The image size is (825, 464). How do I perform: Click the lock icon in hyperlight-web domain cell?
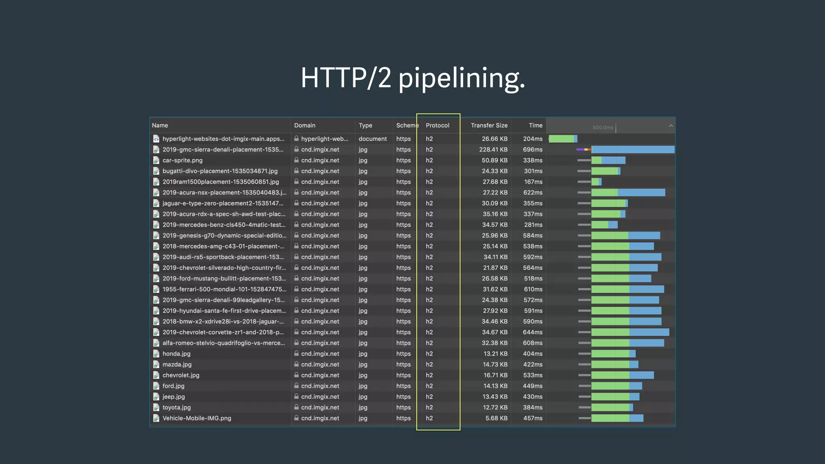[x=296, y=139]
